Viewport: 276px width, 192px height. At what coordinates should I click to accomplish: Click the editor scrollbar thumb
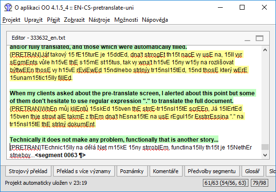click(x=265, y=147)
